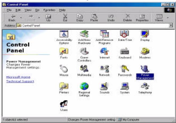This screenshot has width=176, height=123.
Task: Select the Sounds icon
Action: [x=104, y=86]
